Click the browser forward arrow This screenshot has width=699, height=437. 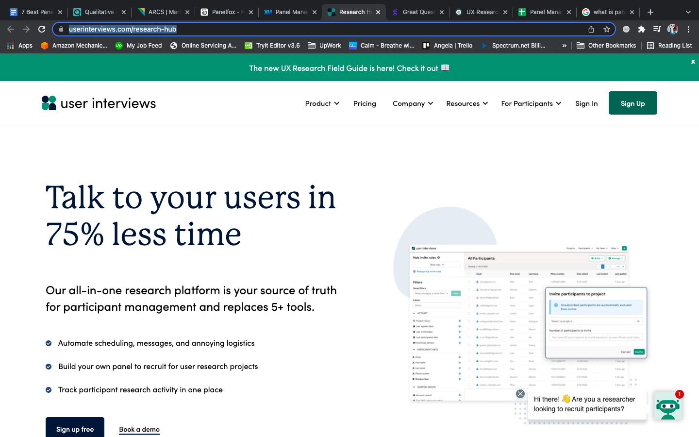pos(26,29)
